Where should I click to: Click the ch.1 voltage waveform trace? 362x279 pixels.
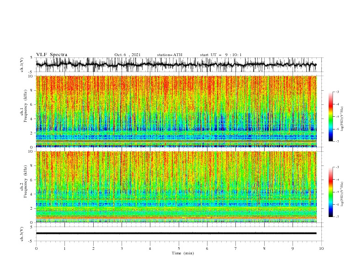(x=176, y=65)
